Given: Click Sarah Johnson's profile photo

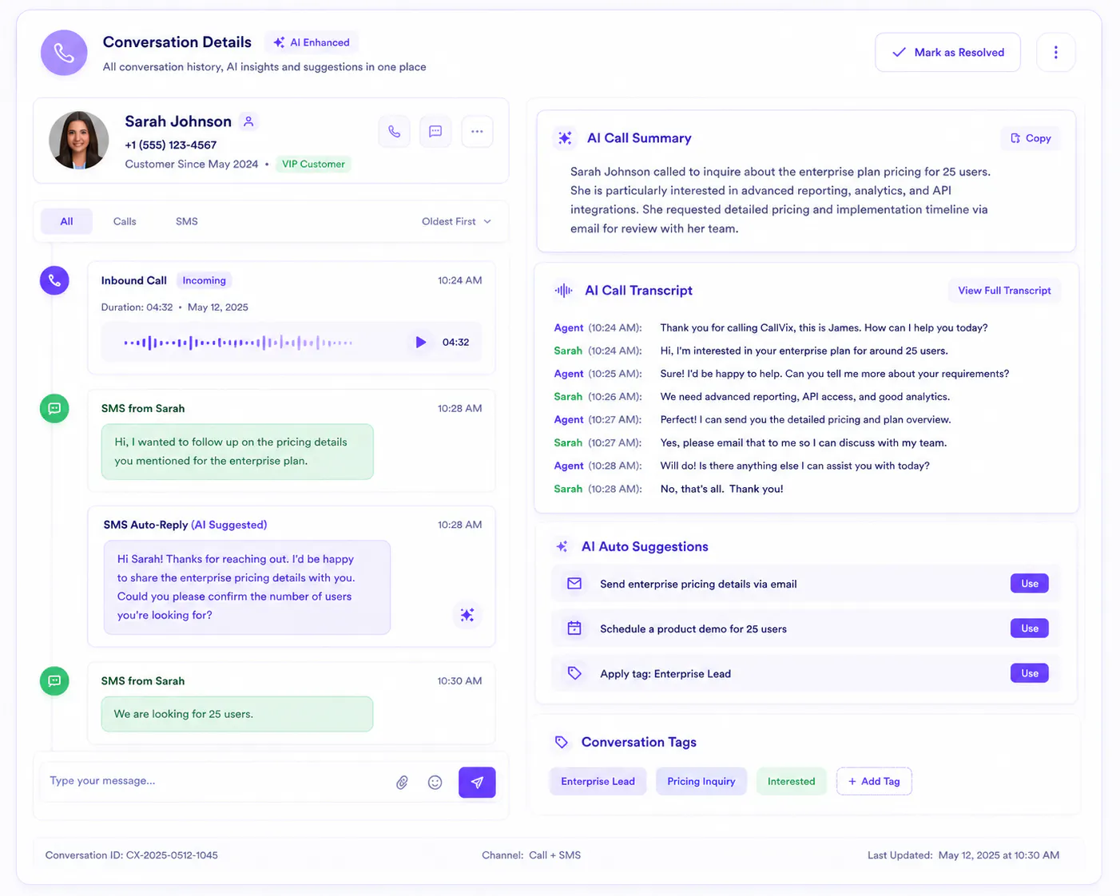Looking at the screenshot, I should tap(78, 140).
